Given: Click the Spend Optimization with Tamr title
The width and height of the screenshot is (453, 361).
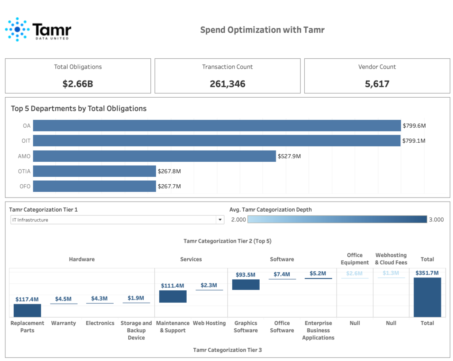Looking at the screenshot, I should pyautogui.click(x=262, y=30).
